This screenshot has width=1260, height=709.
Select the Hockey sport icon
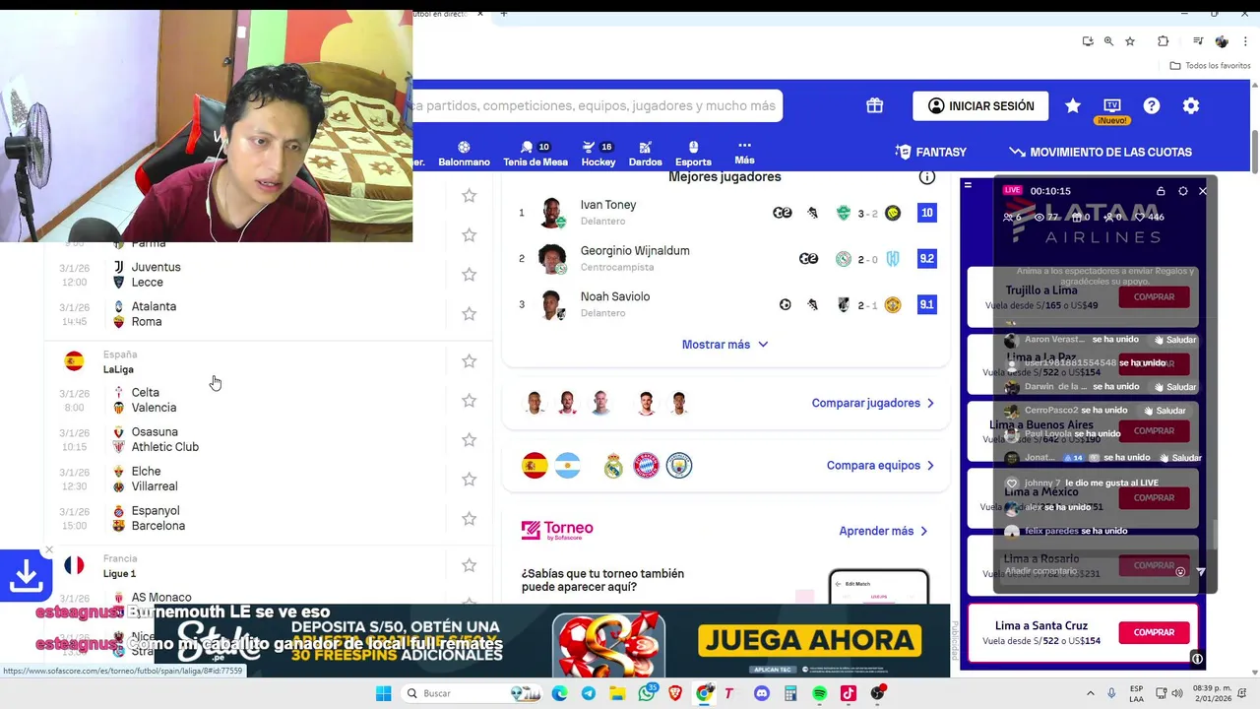(598, 153)
